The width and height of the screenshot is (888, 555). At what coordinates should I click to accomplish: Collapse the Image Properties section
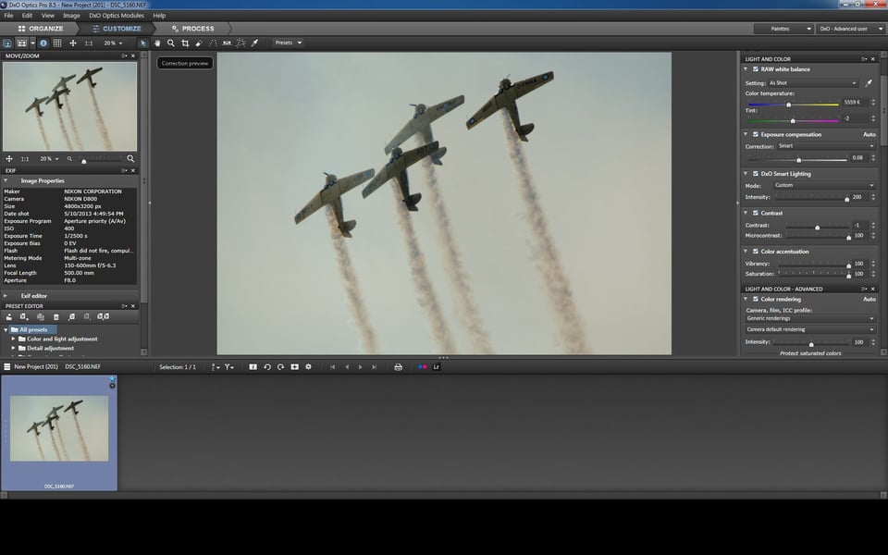tap(6, 180)
